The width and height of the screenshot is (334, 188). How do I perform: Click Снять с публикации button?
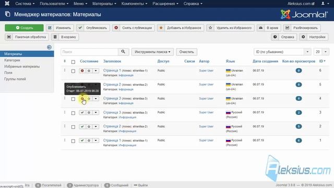pyautogui.click(x=134, y=28)
